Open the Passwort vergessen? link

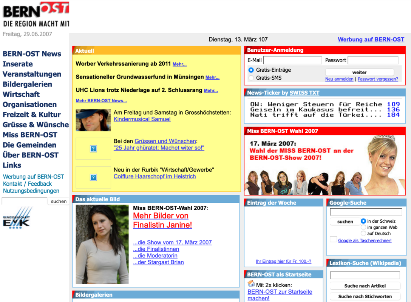click(x=378, y=79)
